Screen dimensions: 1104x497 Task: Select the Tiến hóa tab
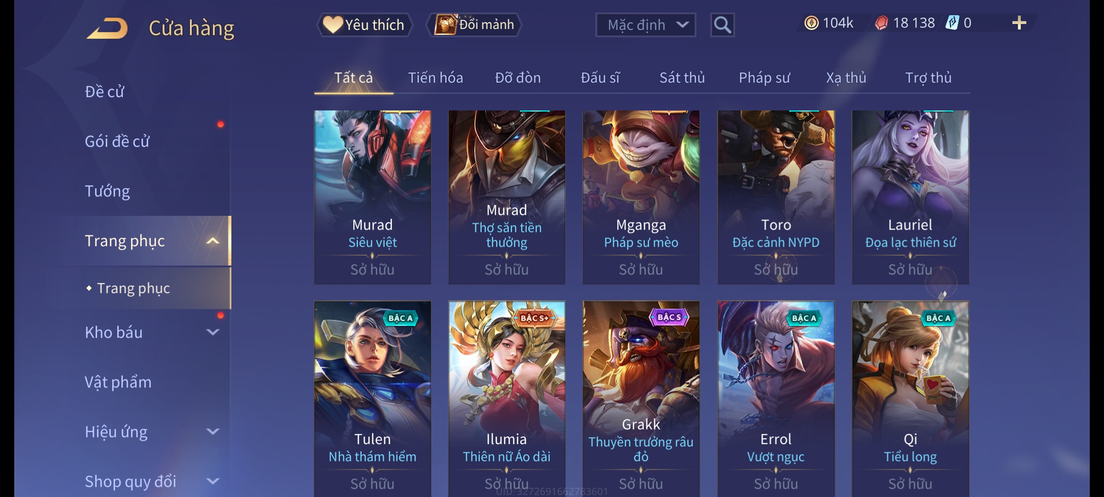pos(435,78)
